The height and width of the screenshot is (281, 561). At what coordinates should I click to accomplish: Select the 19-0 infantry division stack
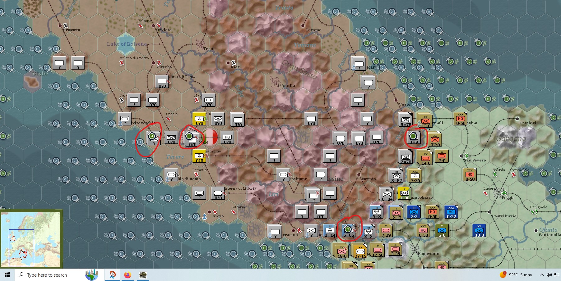point(341,251)
